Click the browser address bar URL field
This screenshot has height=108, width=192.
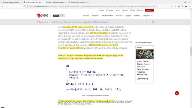point(90,6)
